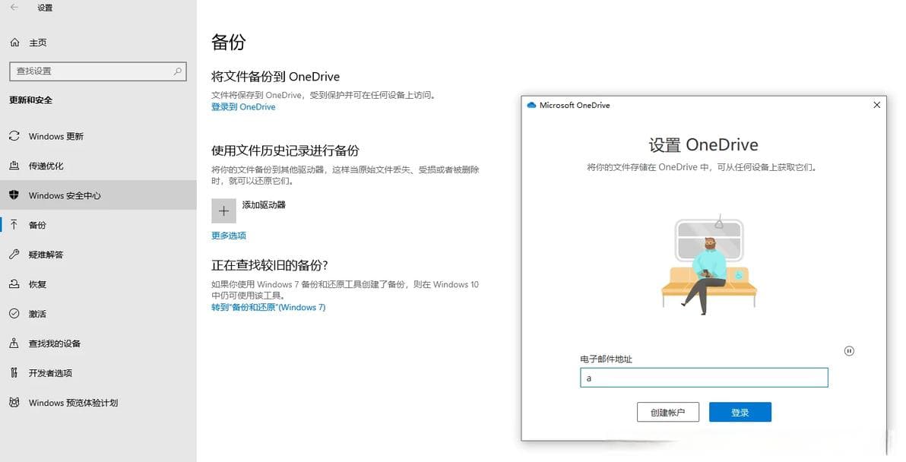The image size is (906, 462).
Task: Click the 疑难解答 wrench icon
Action: click(x=14, y=254)
